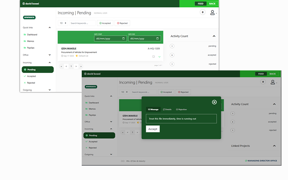Viewport: 288px width, 180px height.
Task: Click BACK in the front window header
Action: [x=272, y=74]
